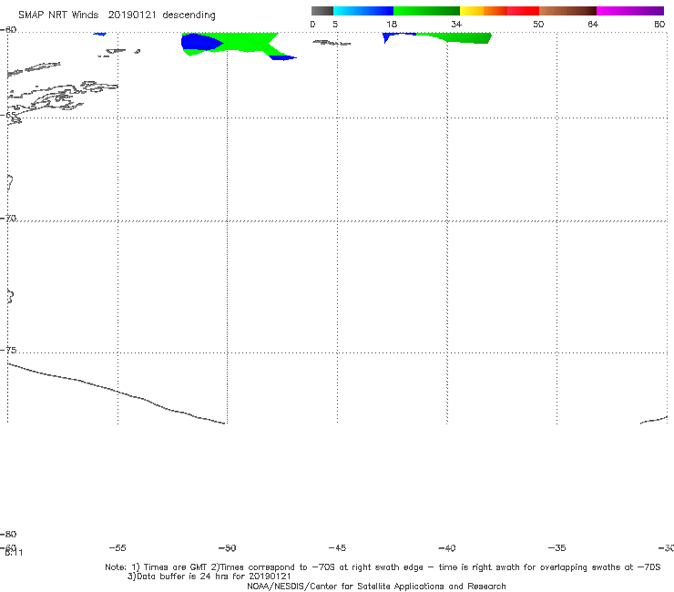Click the "-70" latitude axis label
Screen dimensions: 674x592
[x=8, y=219]
